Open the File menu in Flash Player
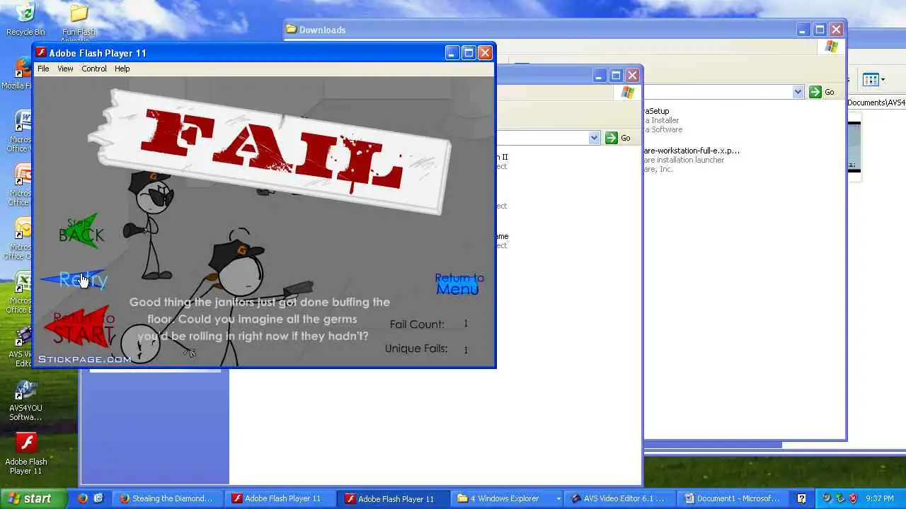 pyautogui.click(x=43, y=69)
